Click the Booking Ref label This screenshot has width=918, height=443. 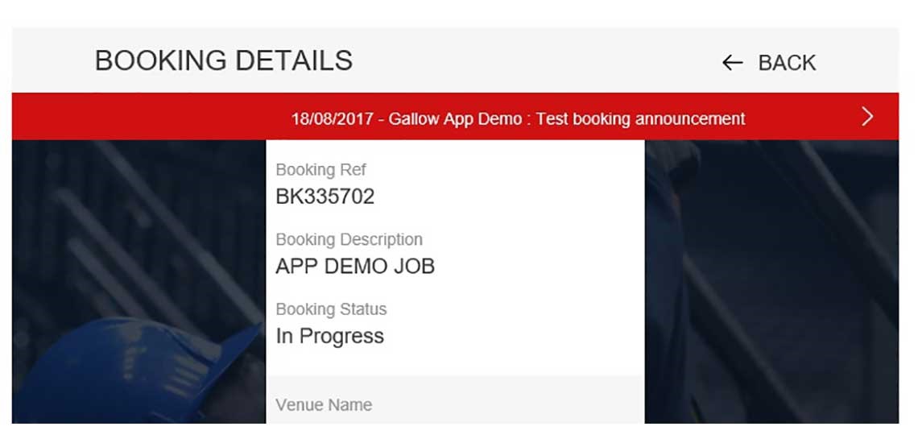pos(320,170)
